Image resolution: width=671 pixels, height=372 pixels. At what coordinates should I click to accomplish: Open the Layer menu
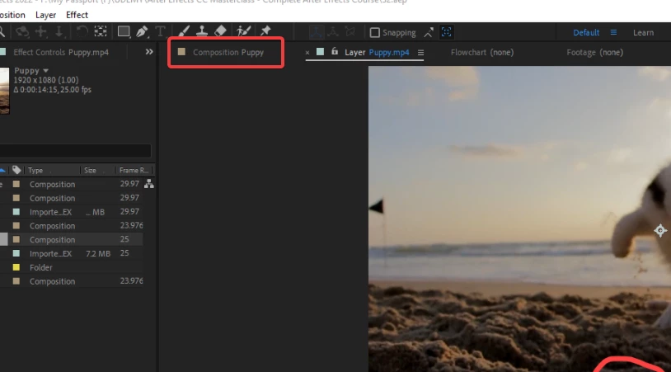[x=46, y=15]
